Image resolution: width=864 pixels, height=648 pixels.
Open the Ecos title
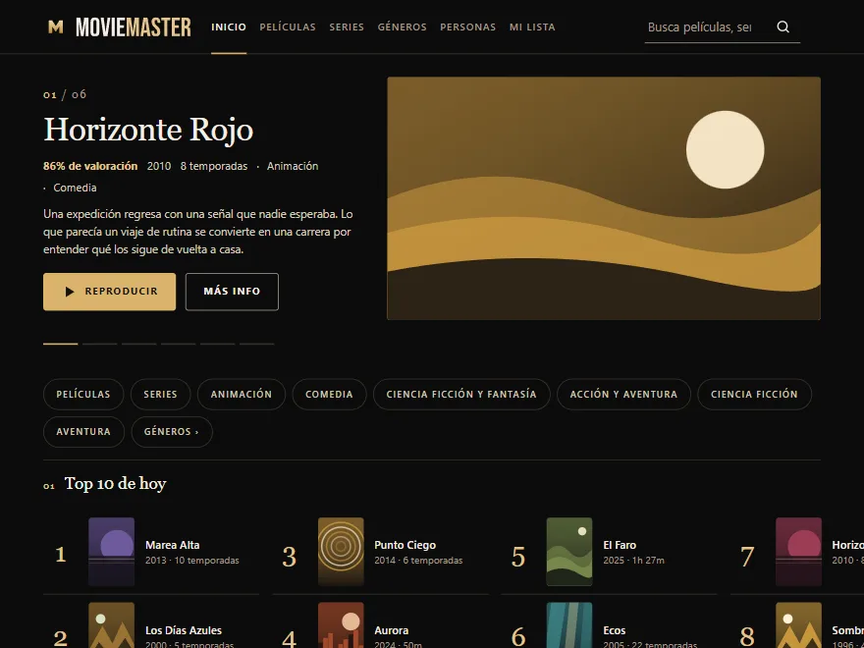click(615, 630)
